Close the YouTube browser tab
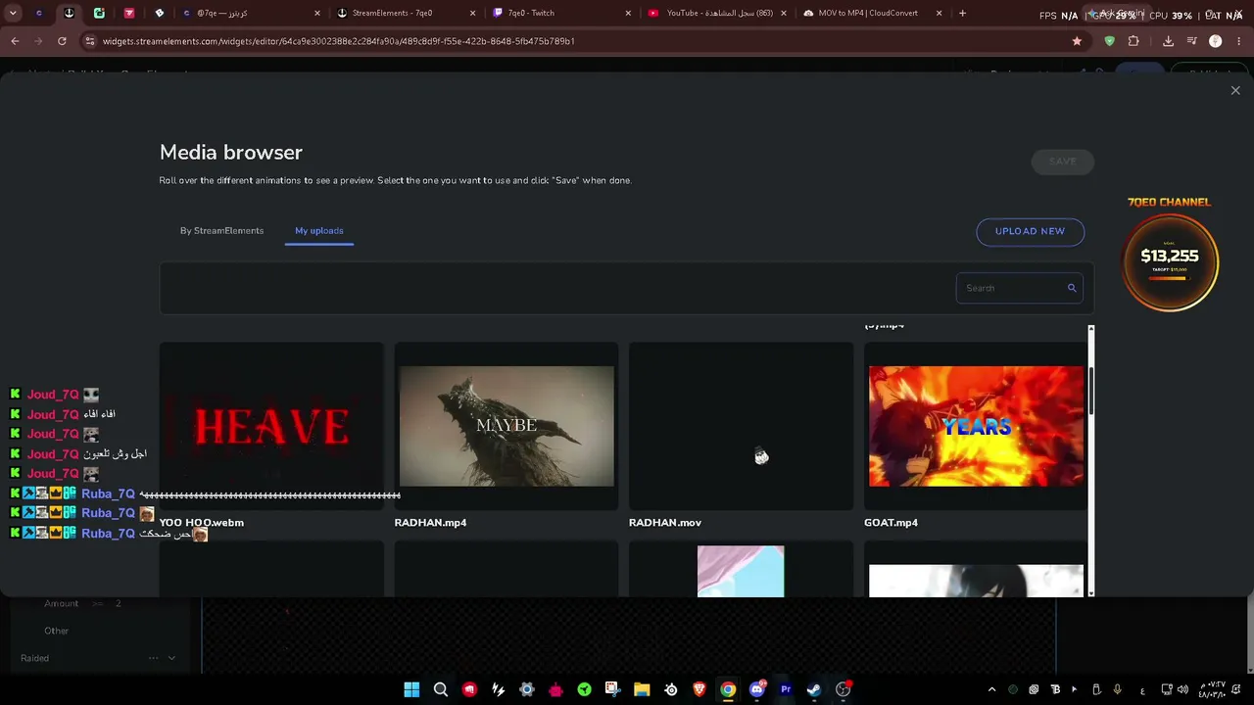1254x705 pixels. (784, 13)
